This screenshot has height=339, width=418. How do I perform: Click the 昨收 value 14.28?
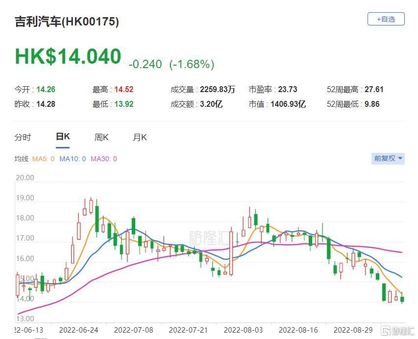[46, 104]
